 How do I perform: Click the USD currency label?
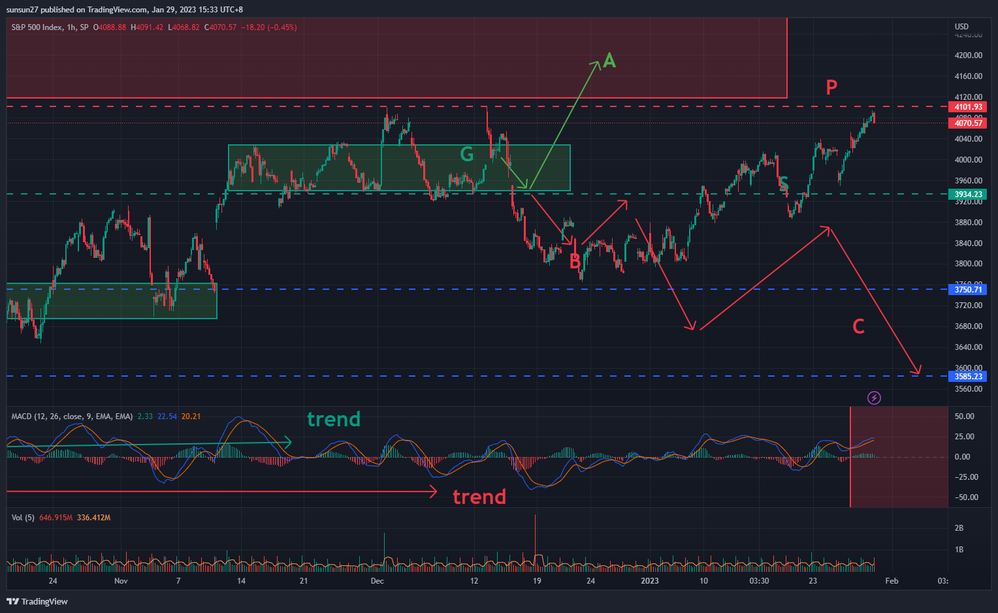pos(961,27)
